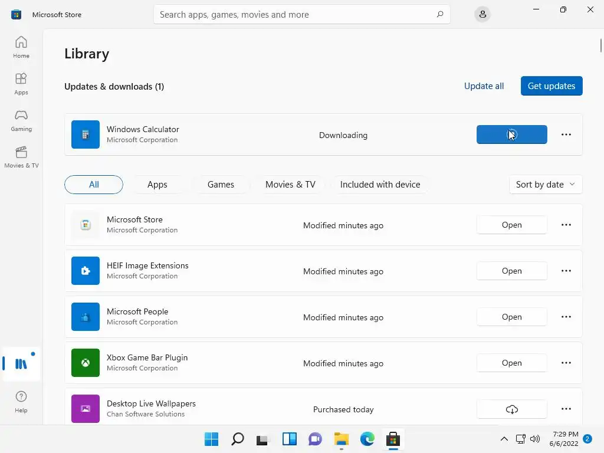Screen dimensions: 604x453
Task: Open Microsoft People app
Action: [511, 317]
